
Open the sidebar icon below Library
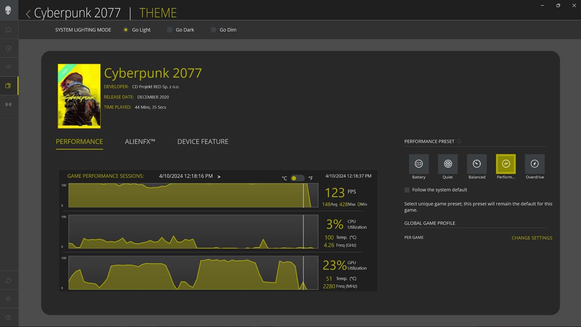[8, 104]
